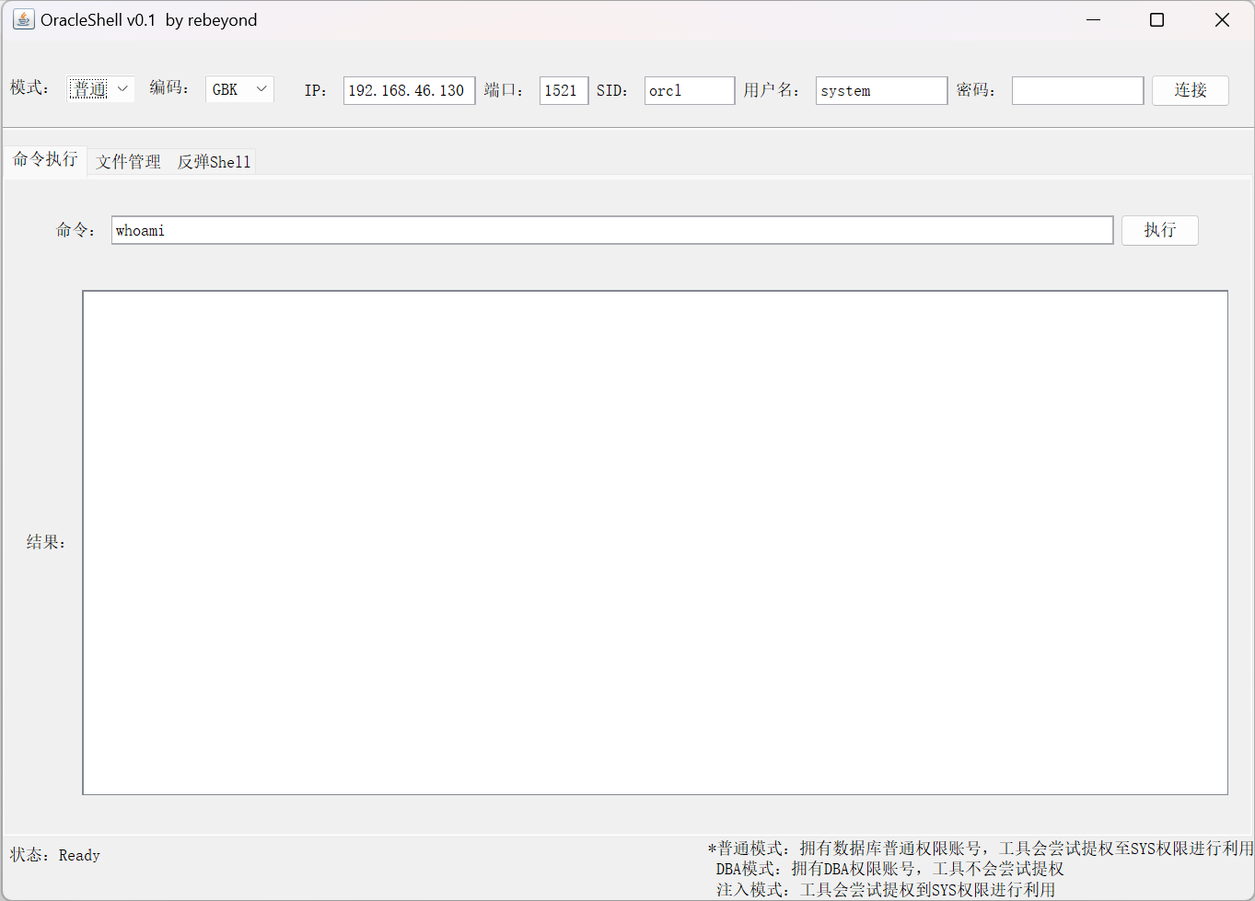Viewport: 1255px width, 901px height.
Task: Click the 执行 button to run command
Action: (x=1159, y=230)
